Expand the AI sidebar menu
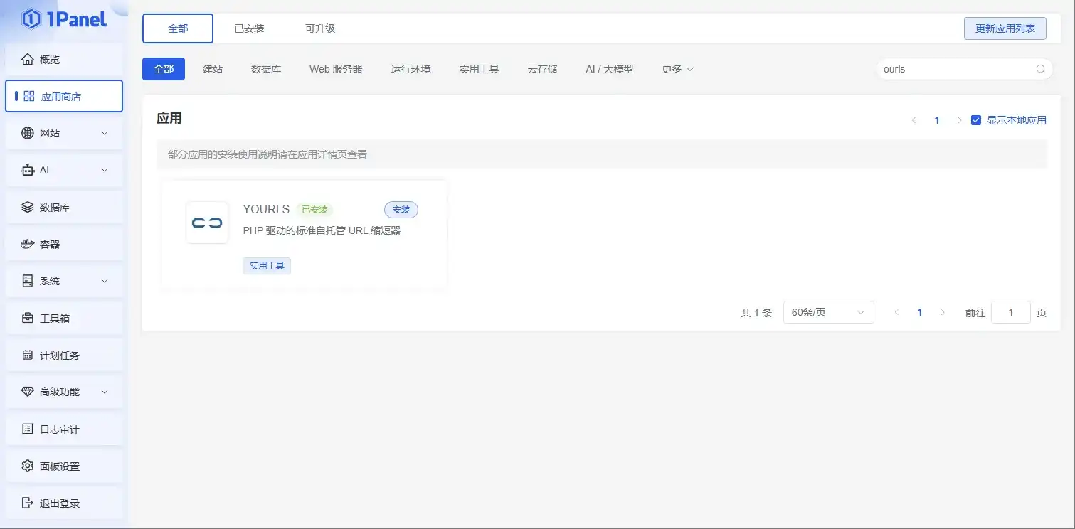Screen dimensions: 1075x529 coord(105,170)
